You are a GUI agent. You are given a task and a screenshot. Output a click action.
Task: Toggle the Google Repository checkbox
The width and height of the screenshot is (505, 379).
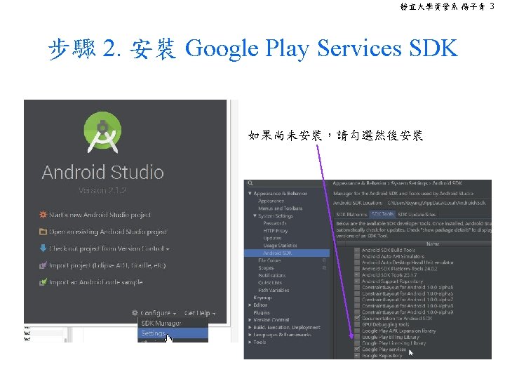coord(357,355)
